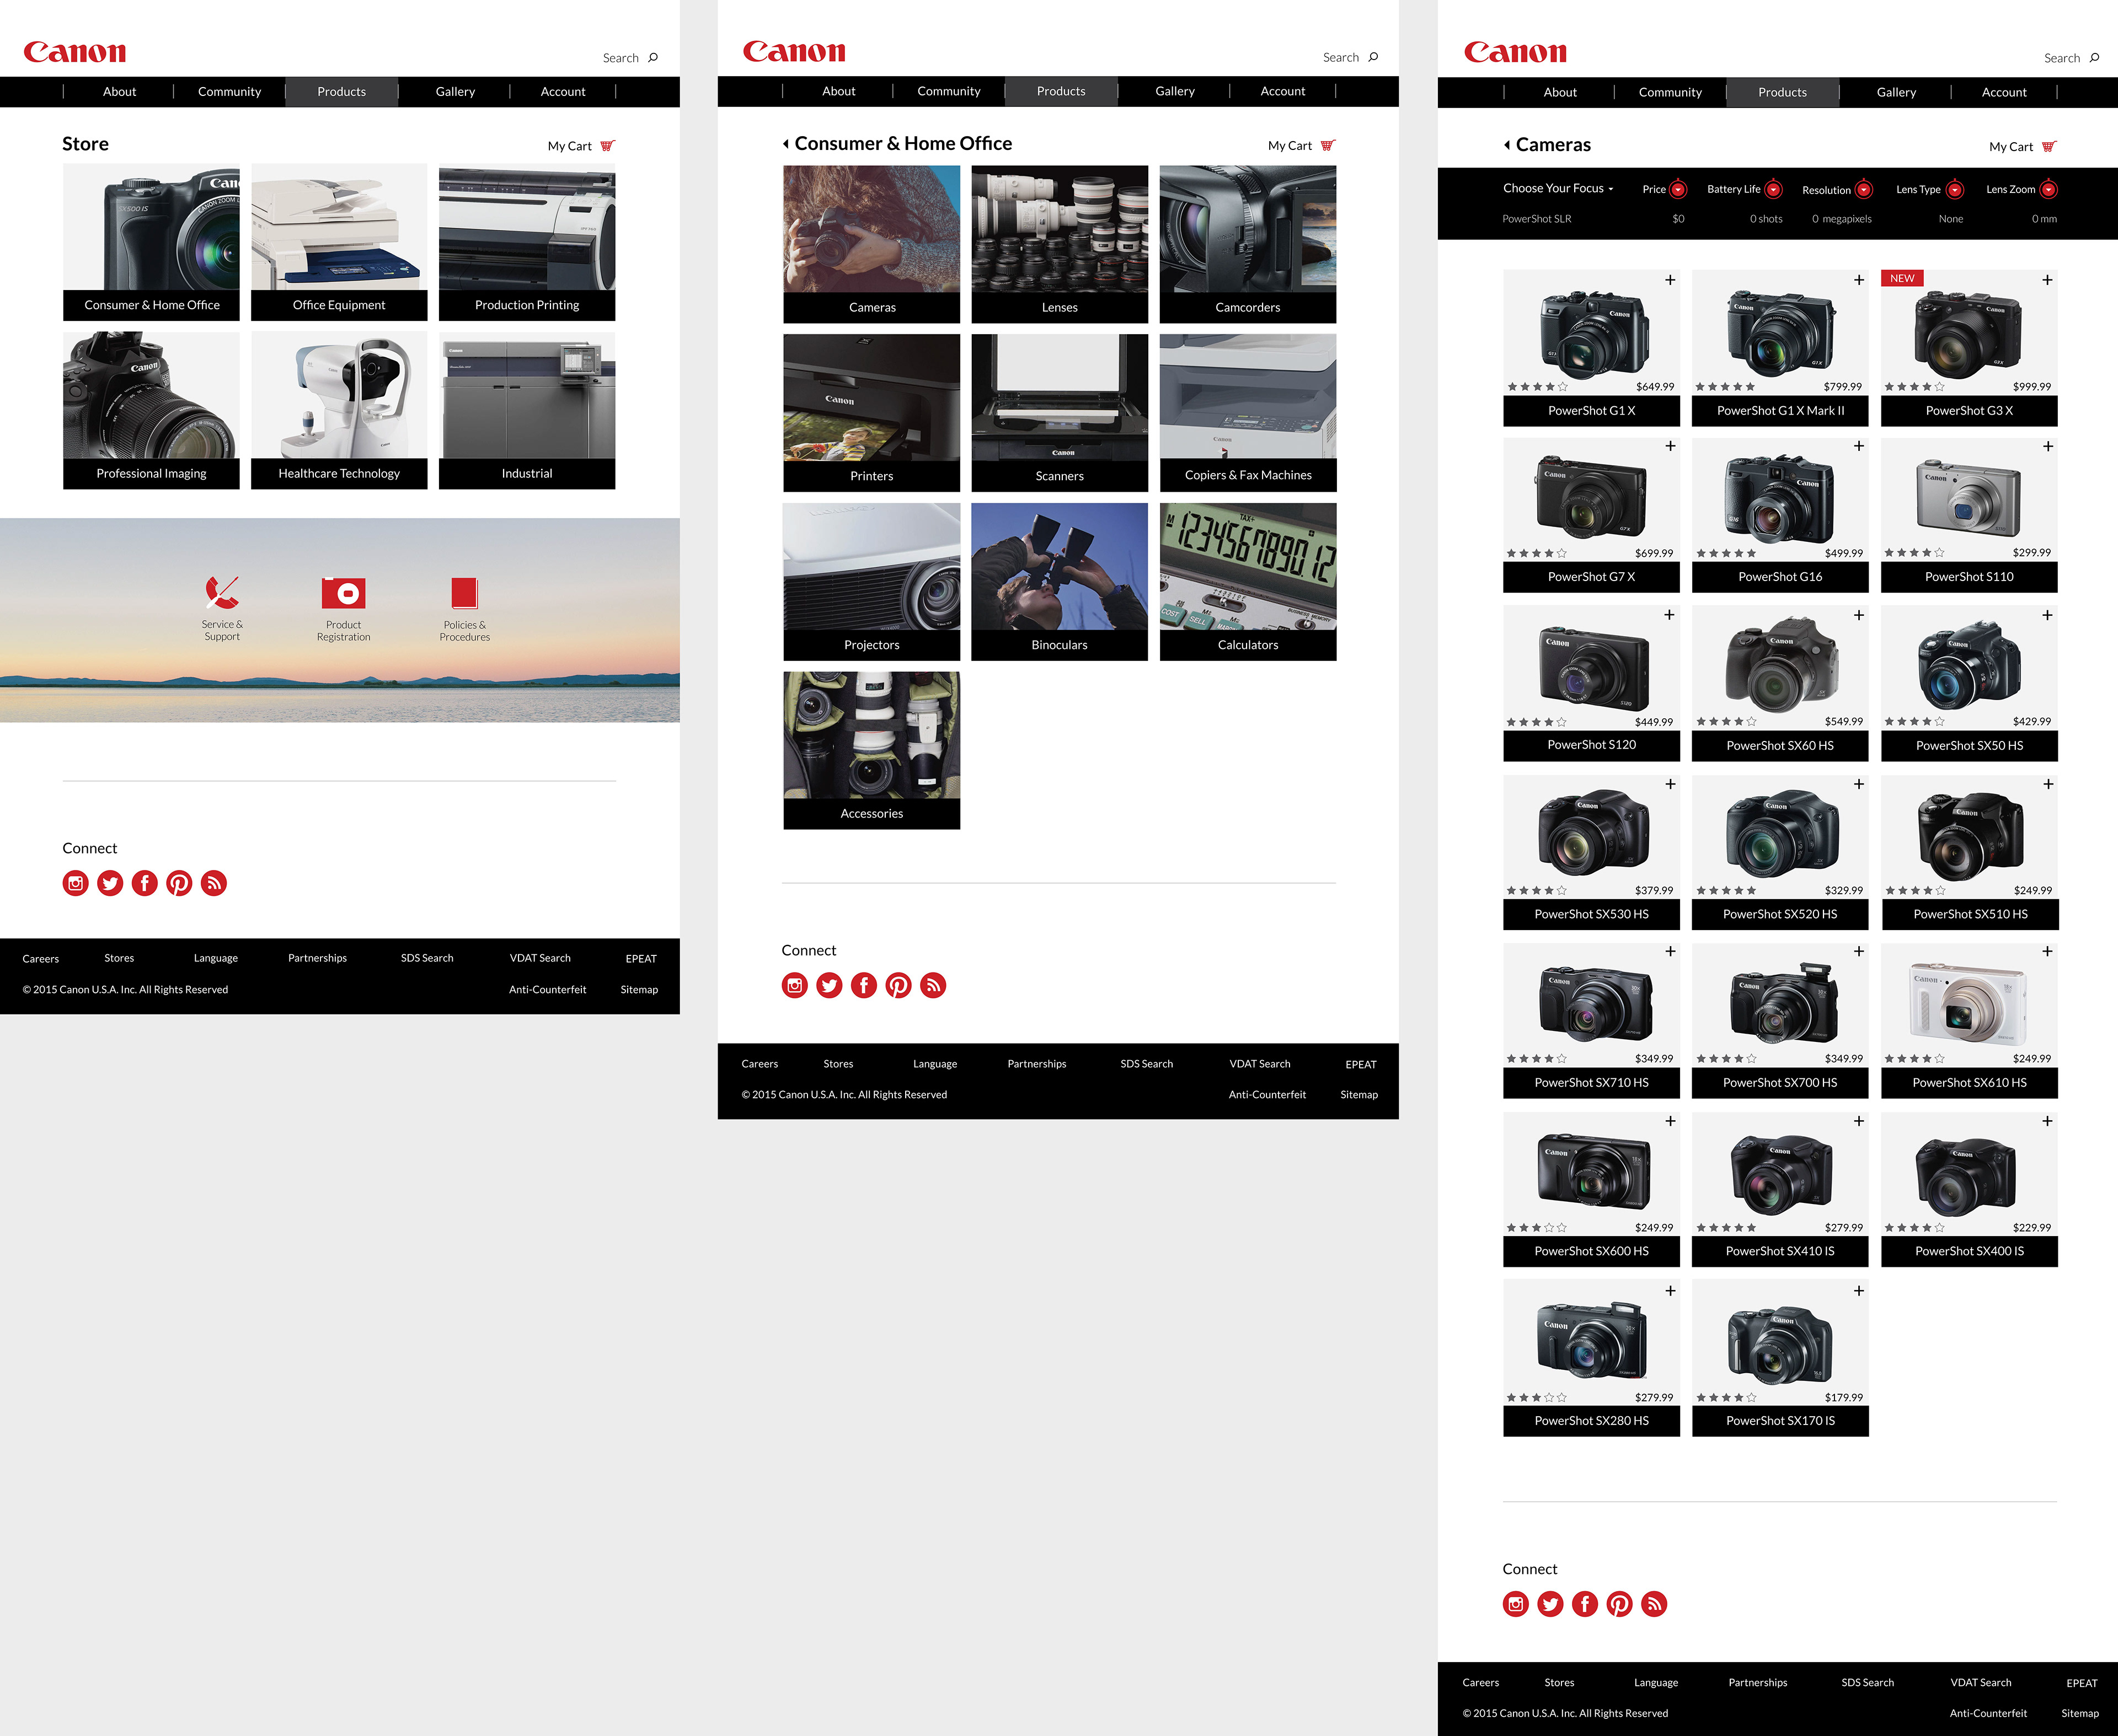Image resolution: width=2118 pixels, height=1736 pixels.
Task: Open the Healthcare Technology category
Action: pyautogui.click(x=339, y=410)
